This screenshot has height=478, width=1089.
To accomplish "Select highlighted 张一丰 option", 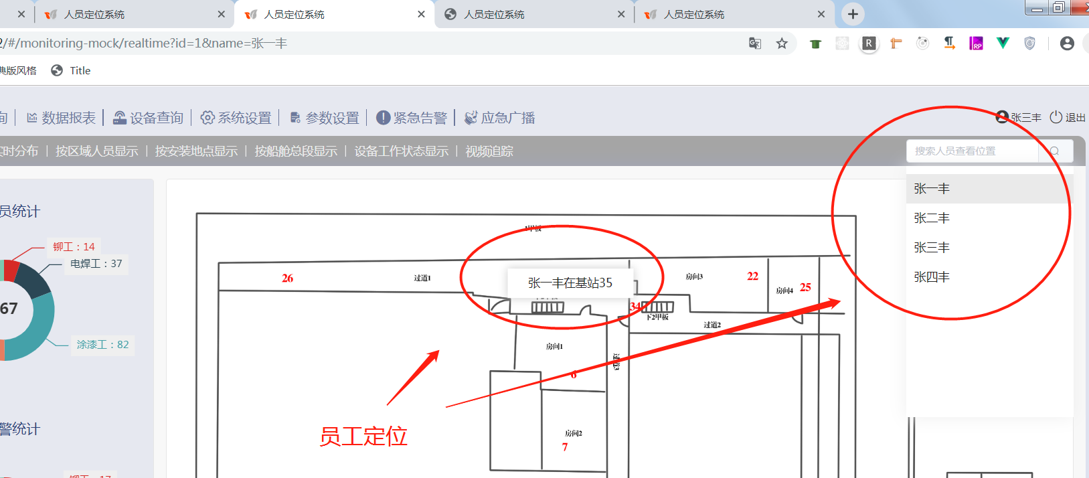I will [x=932, y=189].
